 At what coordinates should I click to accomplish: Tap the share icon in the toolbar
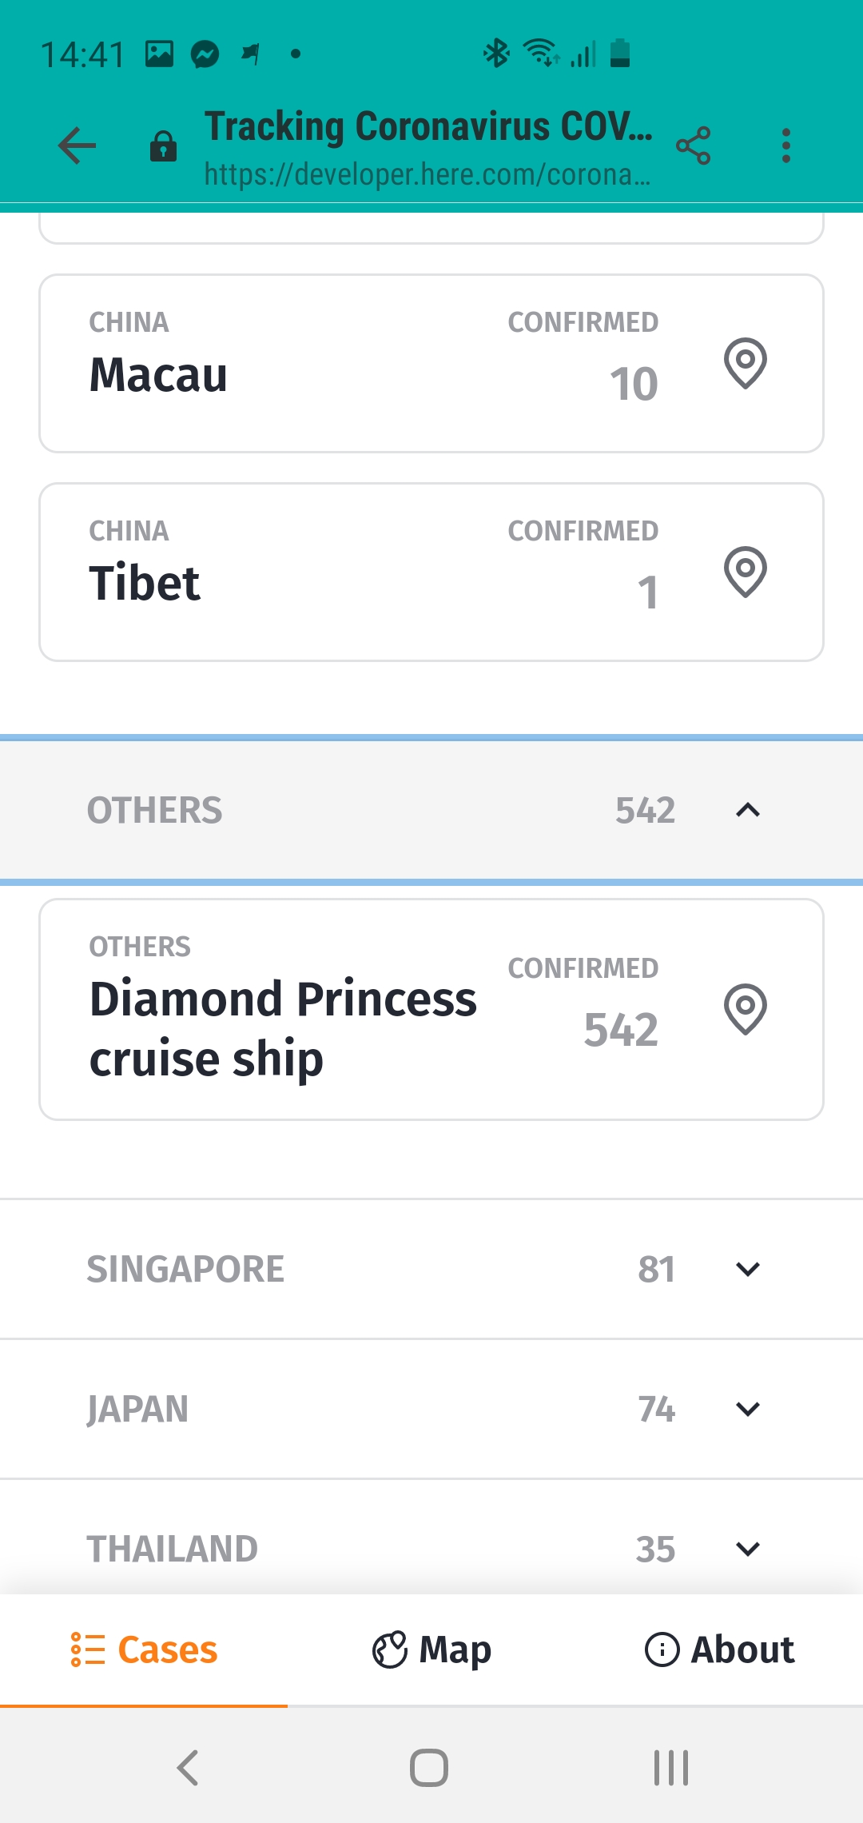click(693, 146)
